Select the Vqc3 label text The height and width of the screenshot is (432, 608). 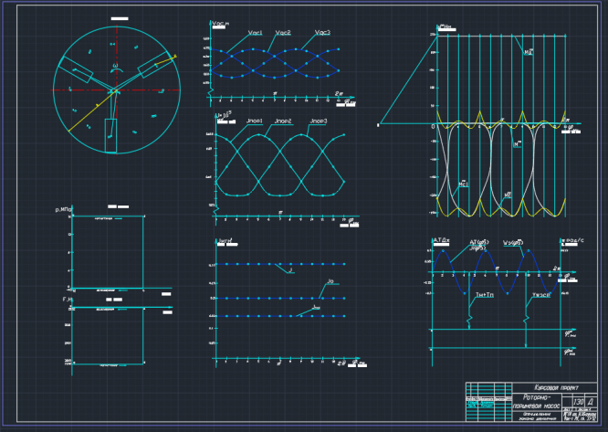pos(322,33)
